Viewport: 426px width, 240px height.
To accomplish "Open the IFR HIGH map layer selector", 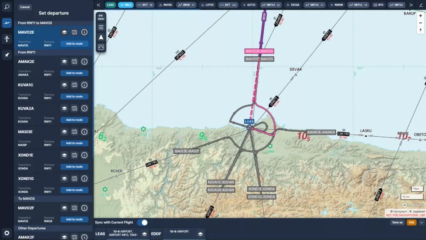I will coord(101,17).
